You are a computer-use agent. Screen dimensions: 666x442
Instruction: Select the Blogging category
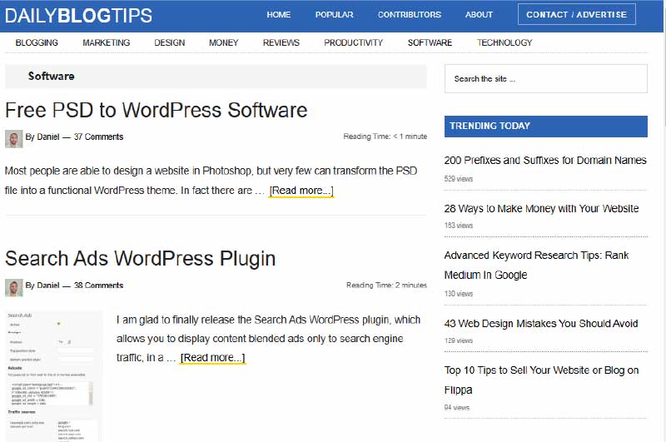pos(37,42)
